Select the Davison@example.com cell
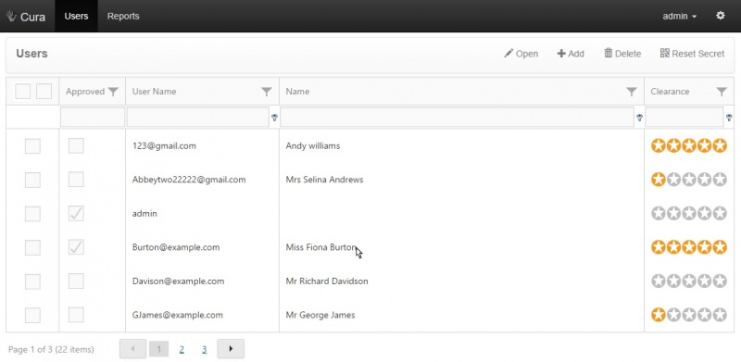The height and width of the screenshot is (362, 741). pos(178,281)
